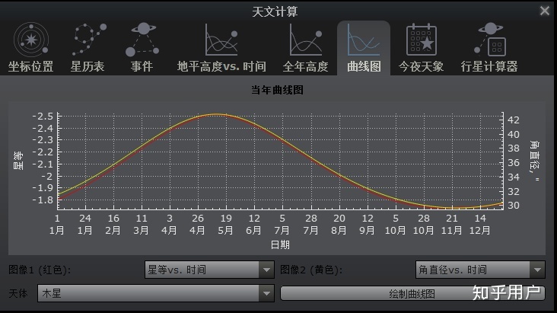Viewport: 557px width, 313px height.
Task: Click the 日期 x-axis label
Action: (x=280, y=244)
